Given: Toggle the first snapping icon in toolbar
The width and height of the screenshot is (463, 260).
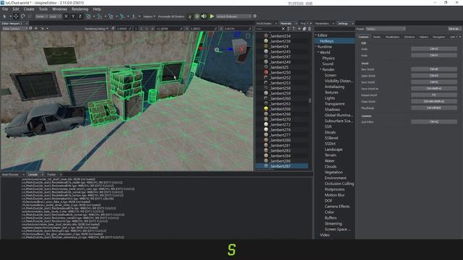Looking at the screenshot, I should click(88, 16).
